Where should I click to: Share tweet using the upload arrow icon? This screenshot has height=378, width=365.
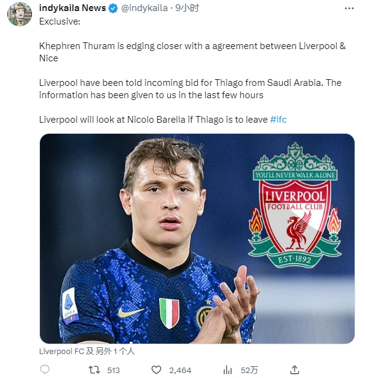click(x=295, y=369)
